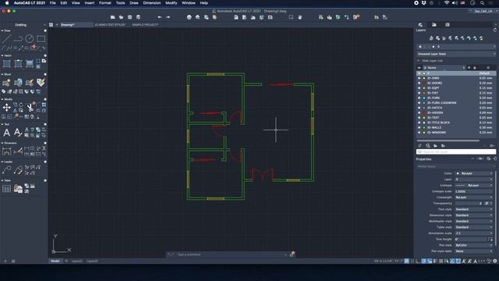
Task: Click the color swatch of ID-DOORS layer
Action: click(424, 84)
